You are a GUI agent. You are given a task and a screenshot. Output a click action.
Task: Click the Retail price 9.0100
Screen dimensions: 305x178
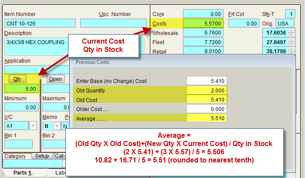pyautogui.click(x=203, y=51)
